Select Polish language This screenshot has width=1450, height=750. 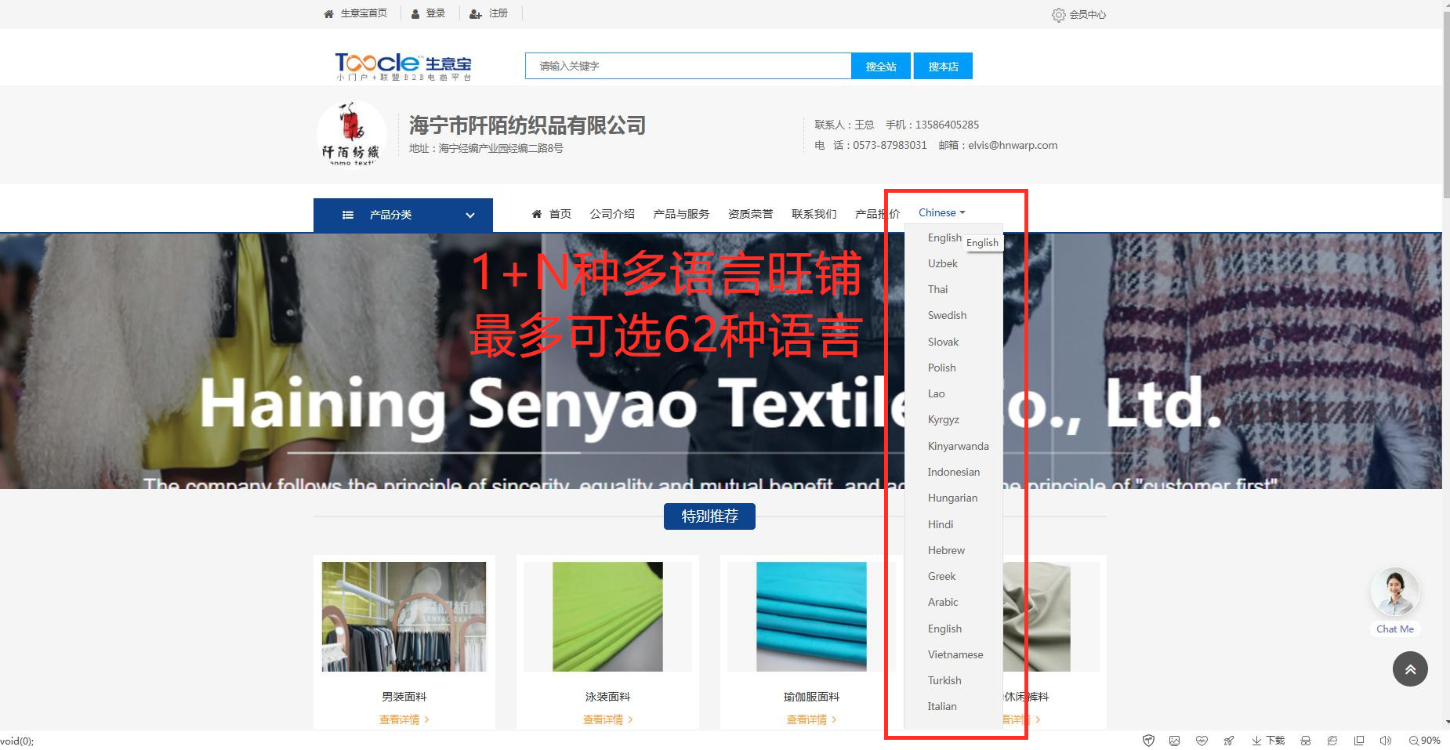click(x=941, y=368)
